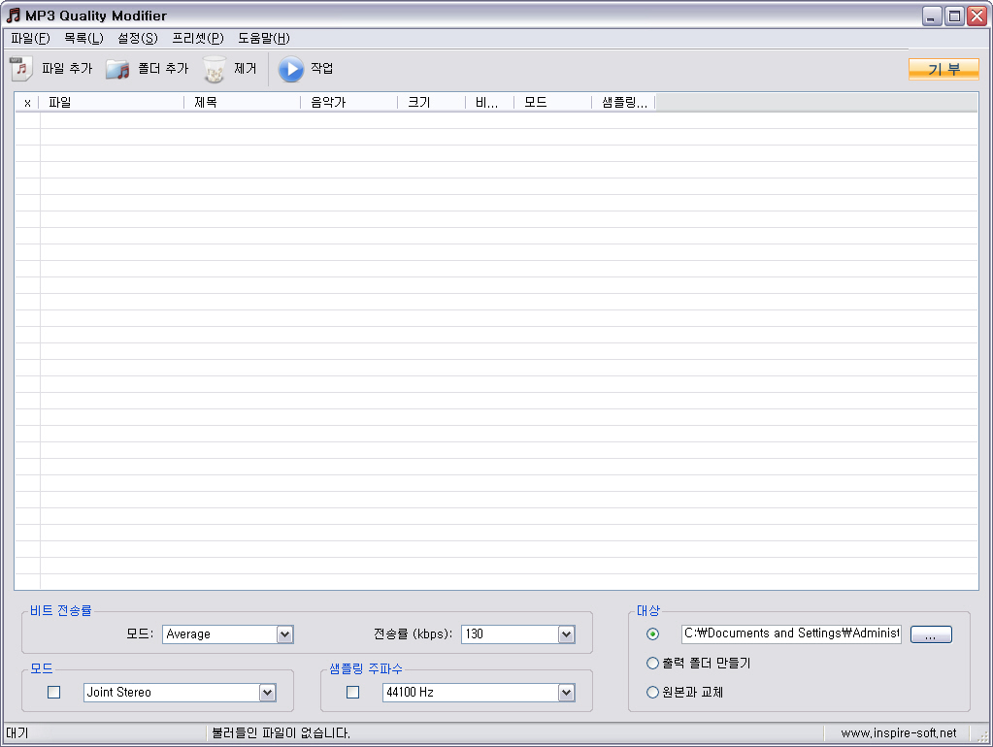The image size is (993, 747).
Task: Sort list by 음악가 column header
Action: [x=348, y=103]
